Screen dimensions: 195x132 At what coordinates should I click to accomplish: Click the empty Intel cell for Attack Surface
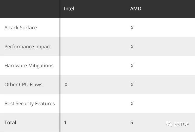click(x=93, y=28)
